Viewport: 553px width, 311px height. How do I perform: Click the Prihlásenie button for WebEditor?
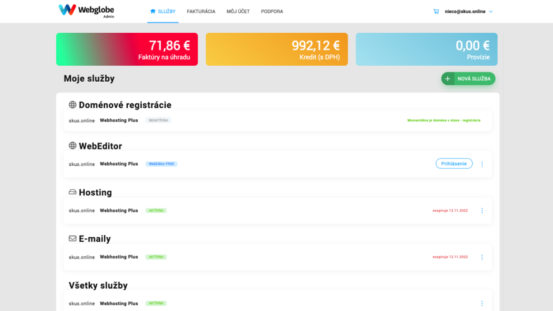(x=454, y=164)
